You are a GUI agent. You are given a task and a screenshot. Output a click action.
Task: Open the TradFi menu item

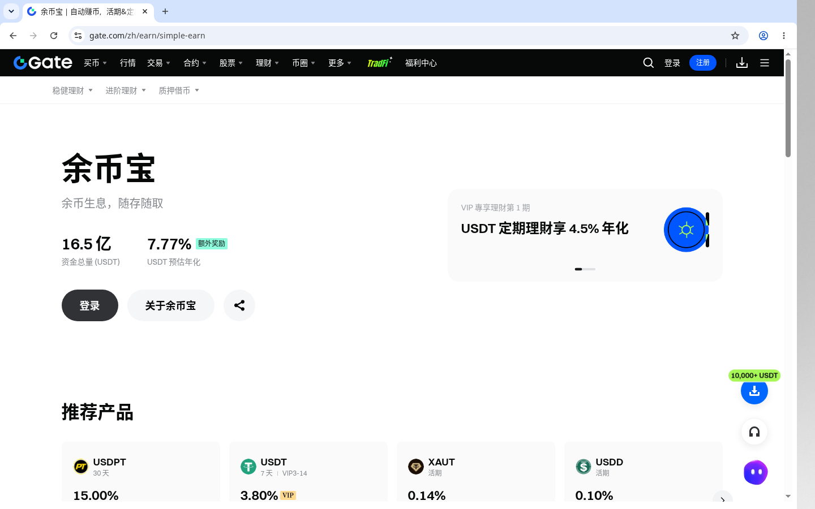[x=379, y=63]
